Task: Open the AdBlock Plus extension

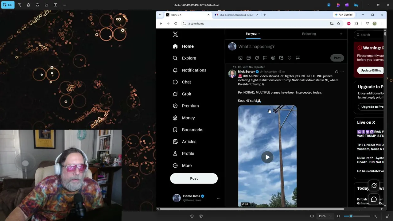Action: [349, 24]
